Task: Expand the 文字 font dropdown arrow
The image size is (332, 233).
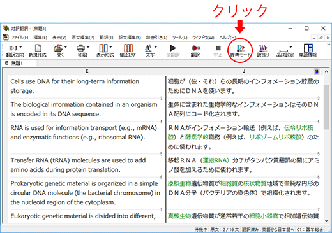Action: click(x=156, y=47)
